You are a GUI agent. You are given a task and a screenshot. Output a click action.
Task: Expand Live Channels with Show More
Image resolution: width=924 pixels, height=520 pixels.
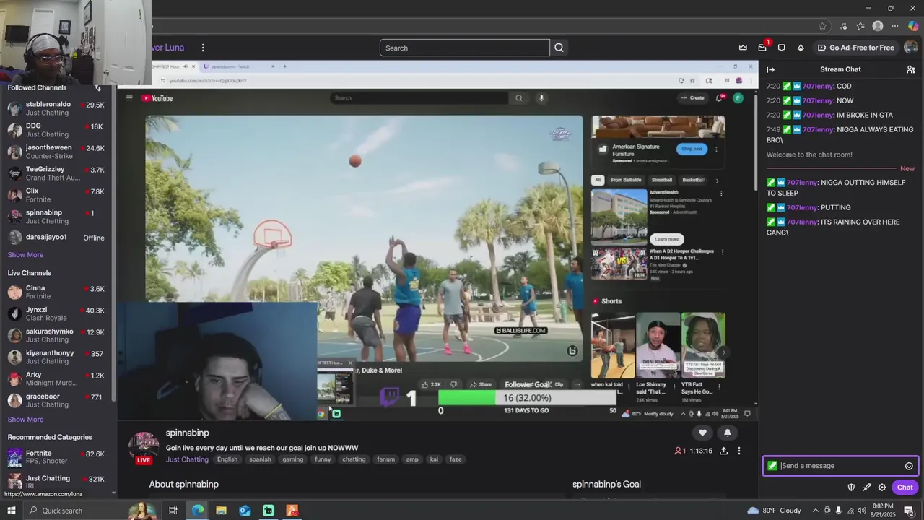coord(25,420)
